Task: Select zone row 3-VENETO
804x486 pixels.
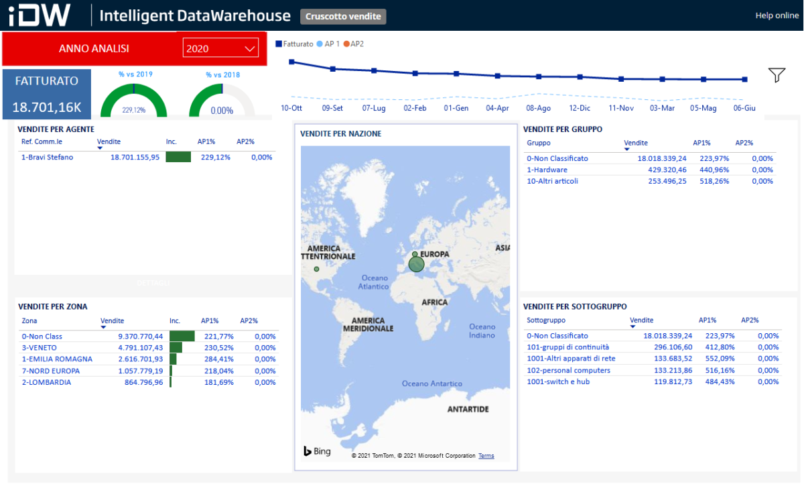Action: [149, 347]
